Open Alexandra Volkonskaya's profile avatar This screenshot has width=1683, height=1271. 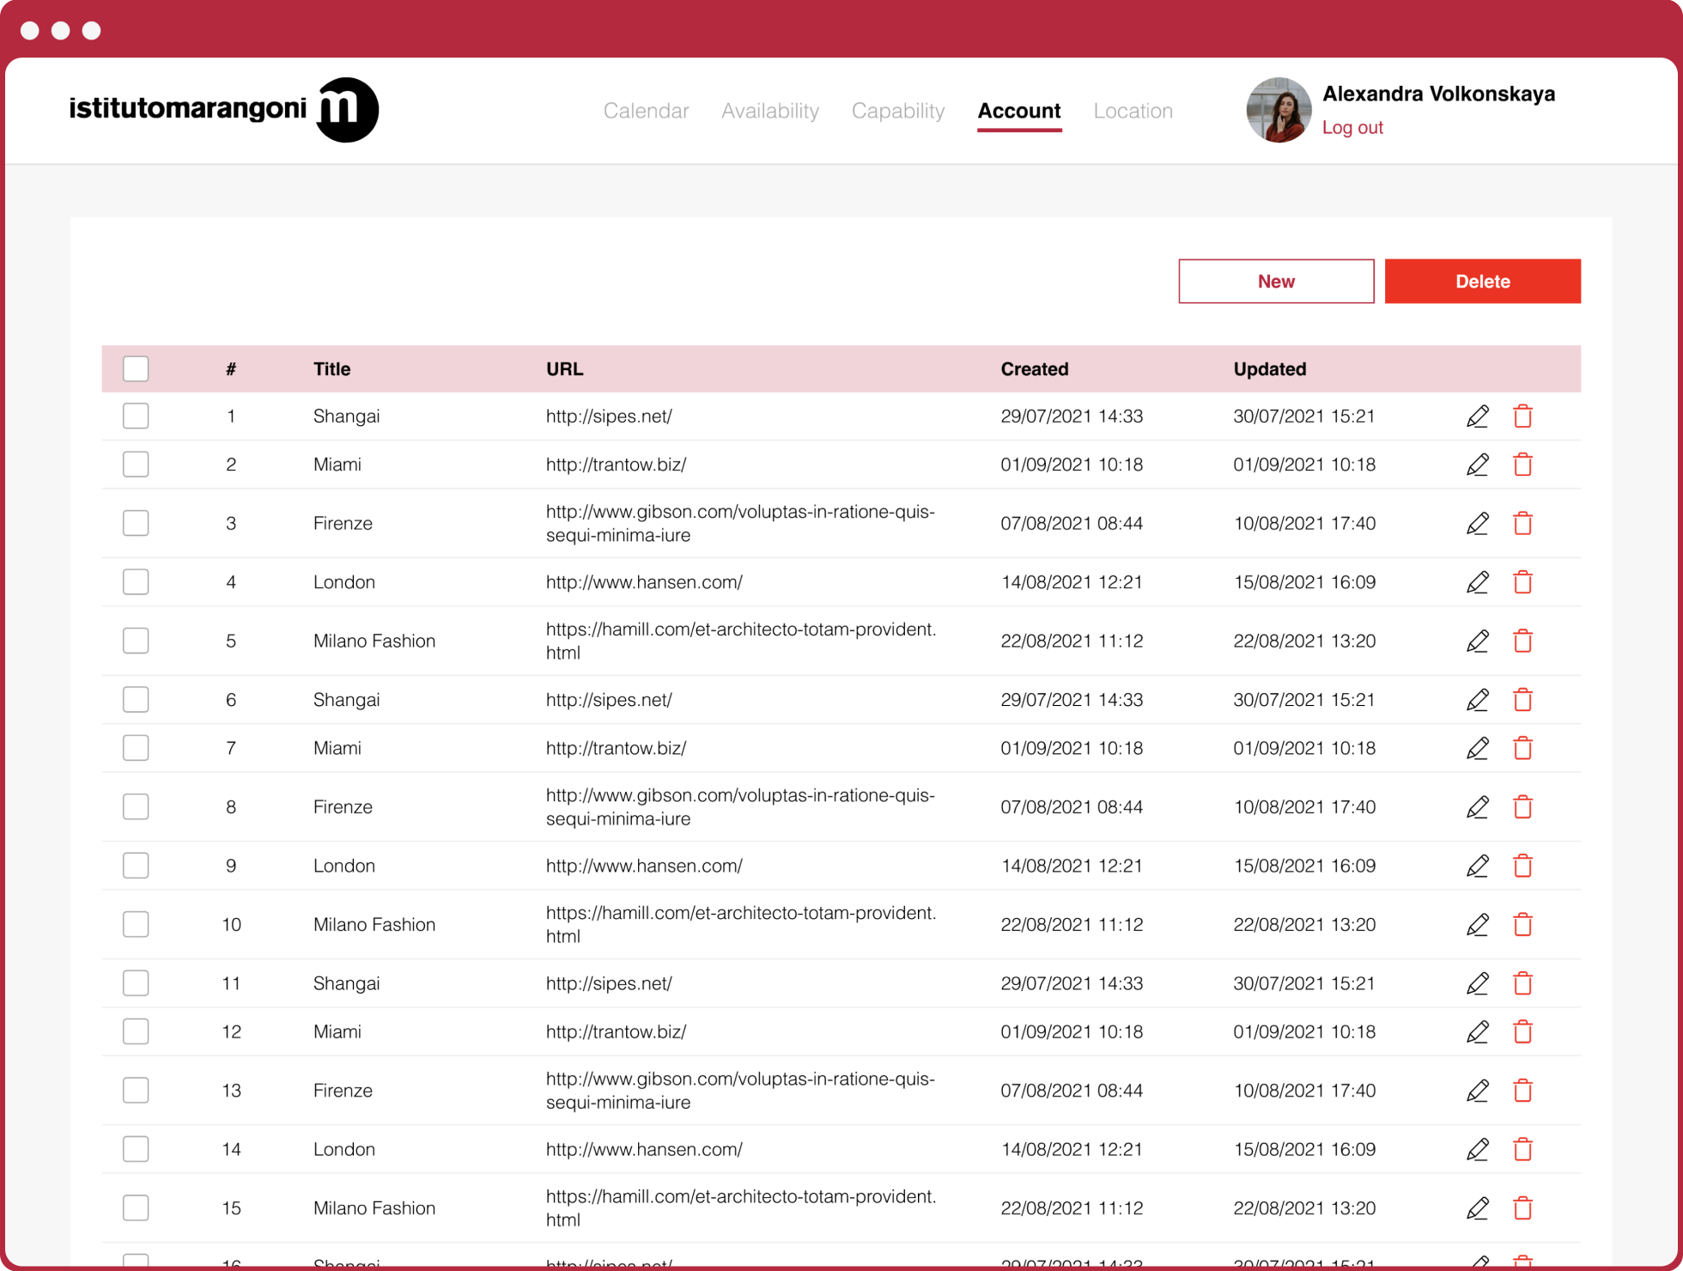click(x=1279, y=110)
